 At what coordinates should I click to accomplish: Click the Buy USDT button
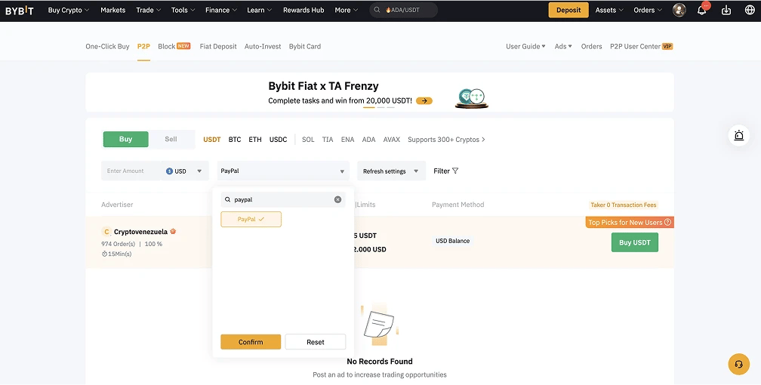pos(634,242)
